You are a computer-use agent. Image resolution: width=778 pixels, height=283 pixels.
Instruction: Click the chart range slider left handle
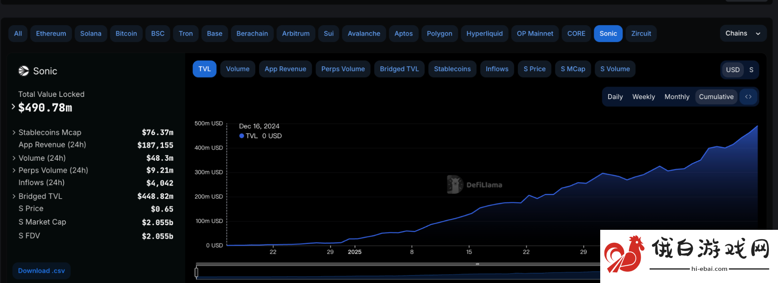196,272
